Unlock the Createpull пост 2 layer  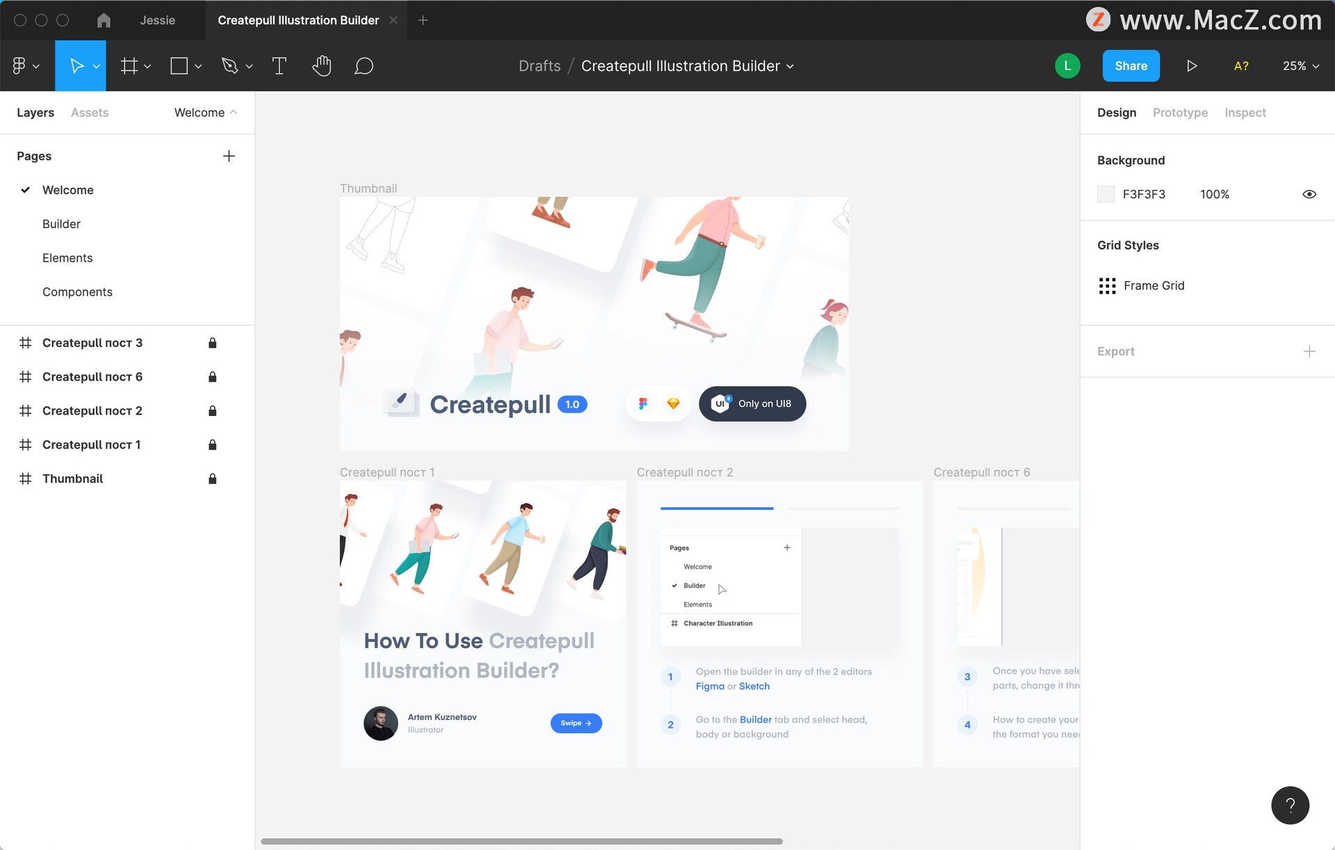click(x=213, y=411)
